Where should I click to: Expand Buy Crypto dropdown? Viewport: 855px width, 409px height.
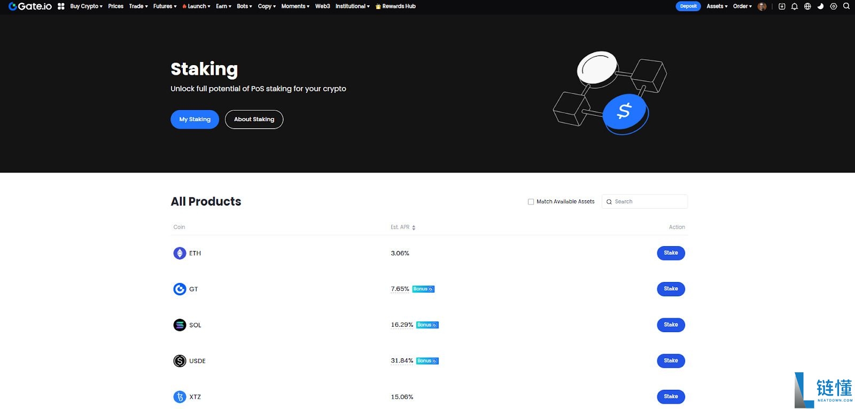pos(86,6)
